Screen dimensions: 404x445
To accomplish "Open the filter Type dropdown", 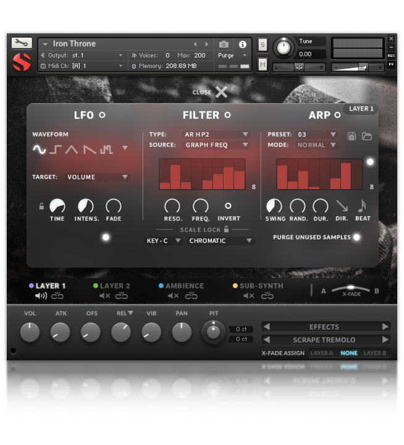I will point(216,134).
